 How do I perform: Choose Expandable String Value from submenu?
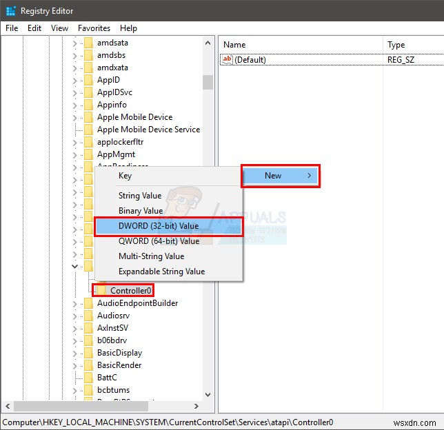tap(168, 272)
